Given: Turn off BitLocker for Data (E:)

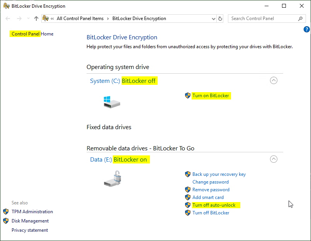Looking at the screenshot, I should click(x=211, y=213).
